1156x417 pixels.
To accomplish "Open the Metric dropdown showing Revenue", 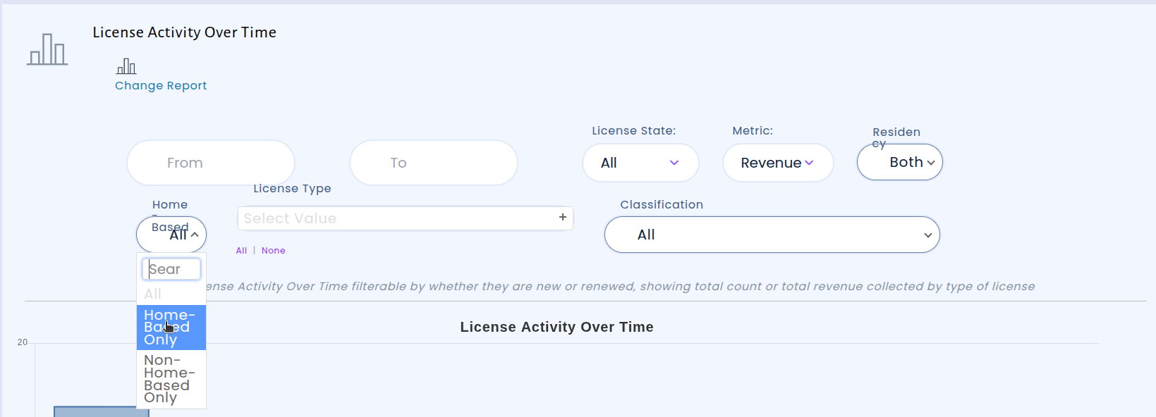I will [778, 163].
